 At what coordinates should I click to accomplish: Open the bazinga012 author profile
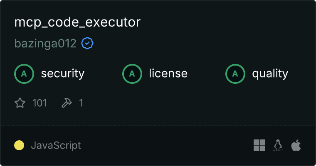(45, 44)
